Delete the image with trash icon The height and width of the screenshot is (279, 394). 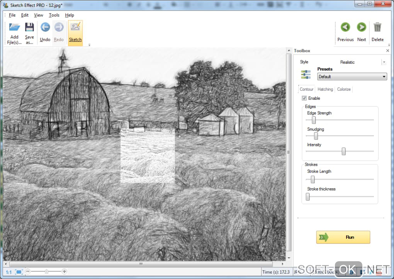(377, 33)
